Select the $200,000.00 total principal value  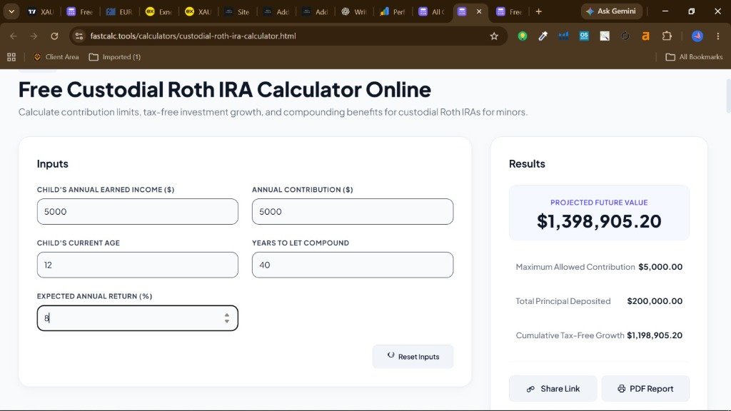[x=655, y=301]
